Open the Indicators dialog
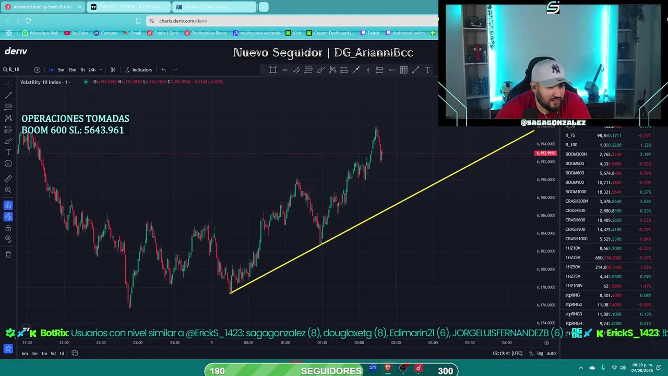The image size is (668, 376). 139,70
